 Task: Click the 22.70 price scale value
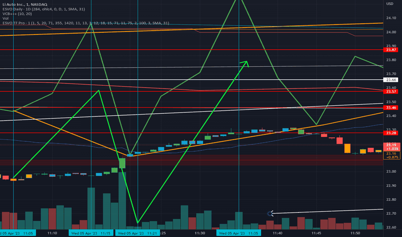(391, 213)
